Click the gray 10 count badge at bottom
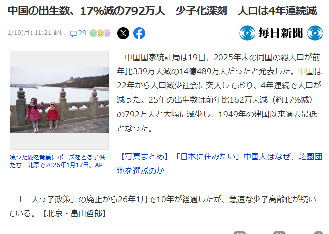The width and height of the screenshot is (329, 234). [239, 233]
